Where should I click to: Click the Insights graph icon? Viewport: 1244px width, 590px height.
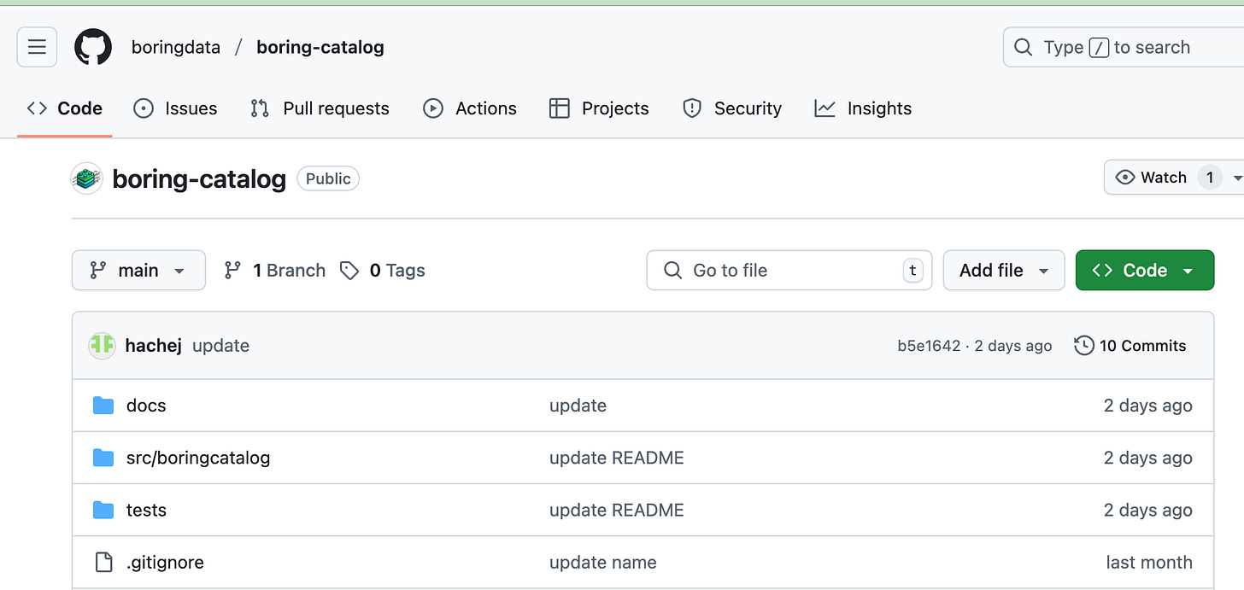824,108
